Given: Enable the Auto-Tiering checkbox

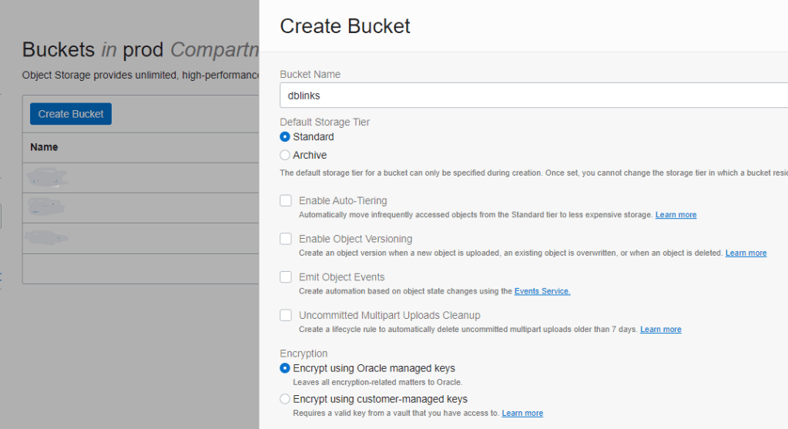Looking at the screenshot, I should [x=286, y=201].
